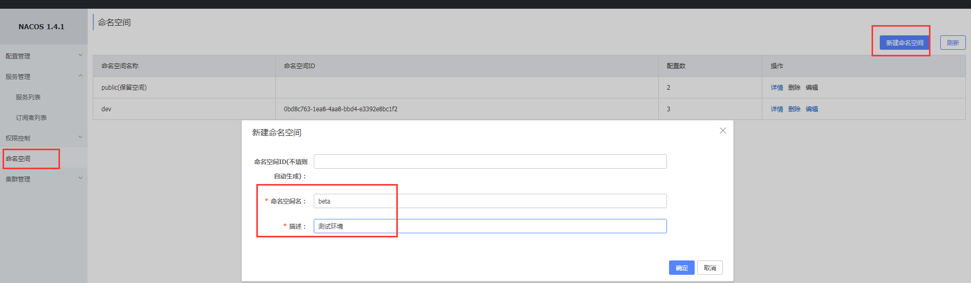Viewport: 971px width, 283px height.
Task: Collapse the 服务管理 menu chevron
Action: pos(80,75)
